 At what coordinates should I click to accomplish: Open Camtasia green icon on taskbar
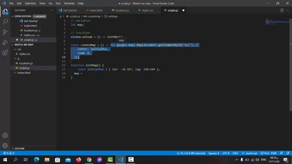coord(110,160)
